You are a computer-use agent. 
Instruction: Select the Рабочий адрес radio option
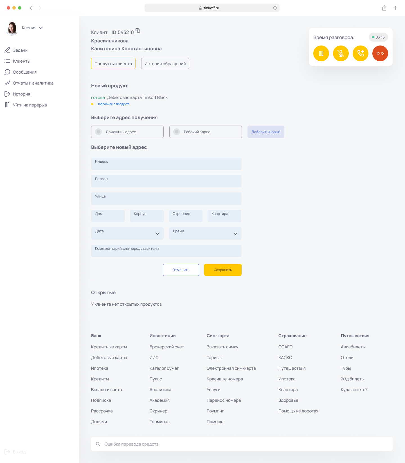pos(177,132)
